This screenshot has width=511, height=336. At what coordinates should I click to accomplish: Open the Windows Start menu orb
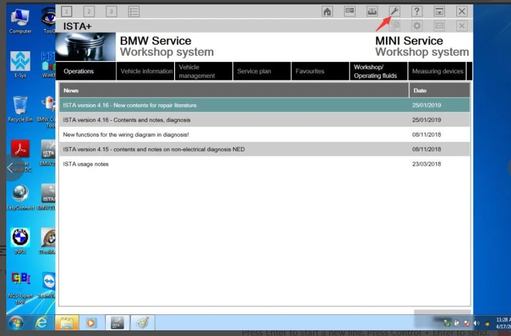pos(16,323)
